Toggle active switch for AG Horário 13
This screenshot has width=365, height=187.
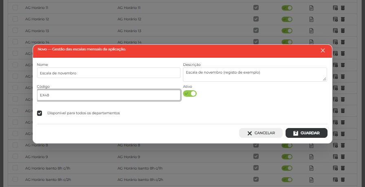point(287,30)
